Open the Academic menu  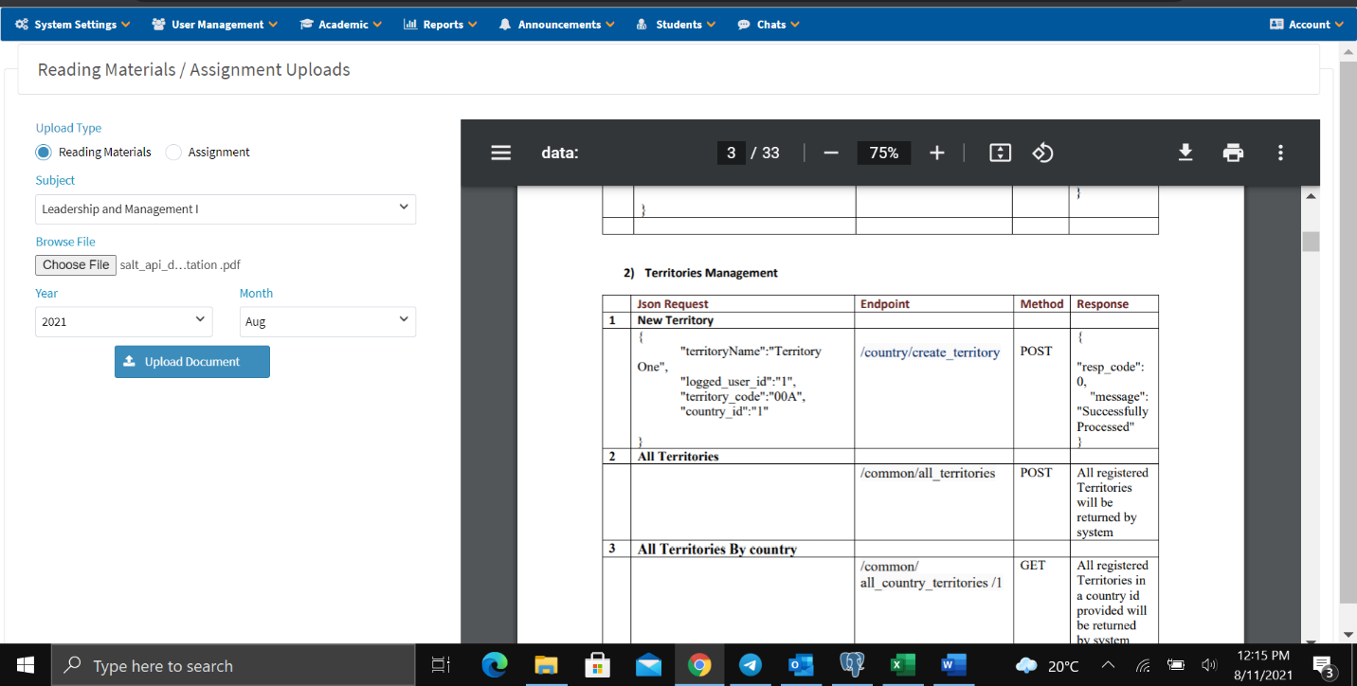pos(341,25)
